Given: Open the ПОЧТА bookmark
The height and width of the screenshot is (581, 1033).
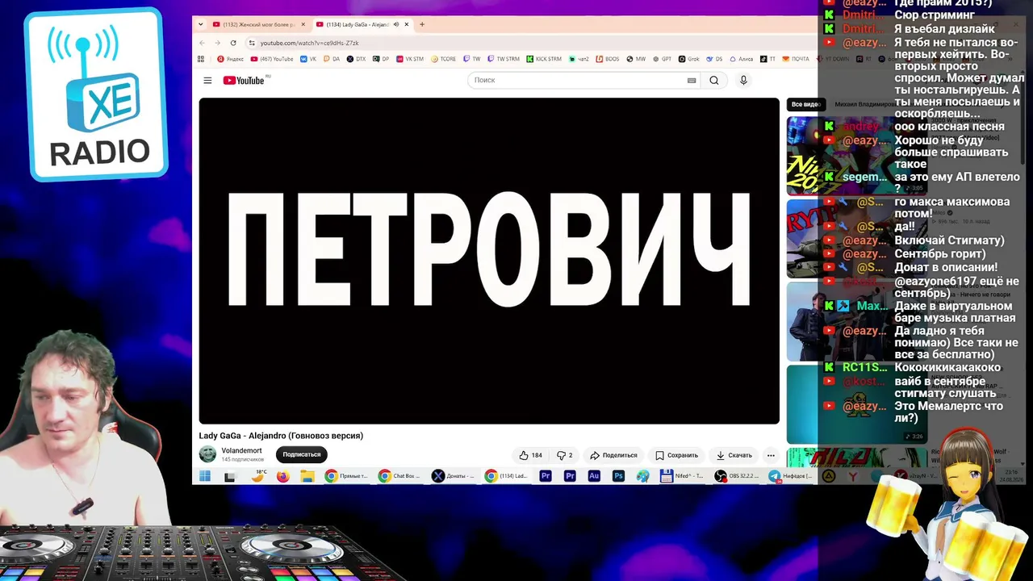Looking at the screenshot, I should coord(795,59).
